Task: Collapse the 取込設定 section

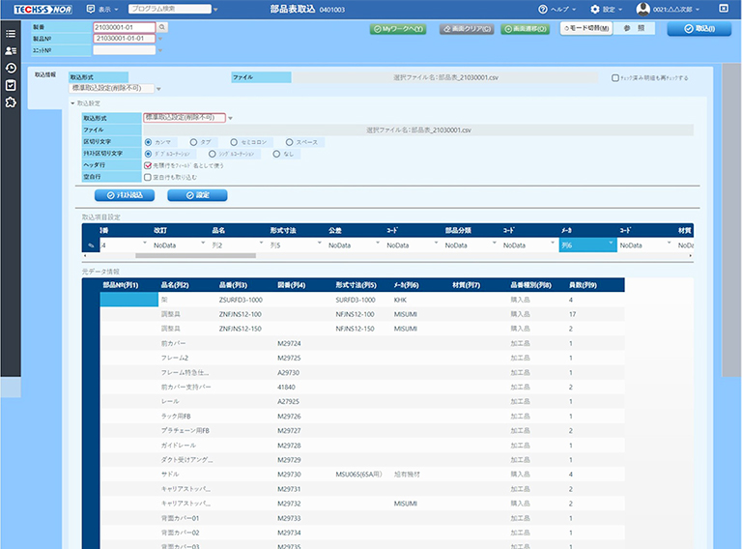Action: [x=72, y=103]
